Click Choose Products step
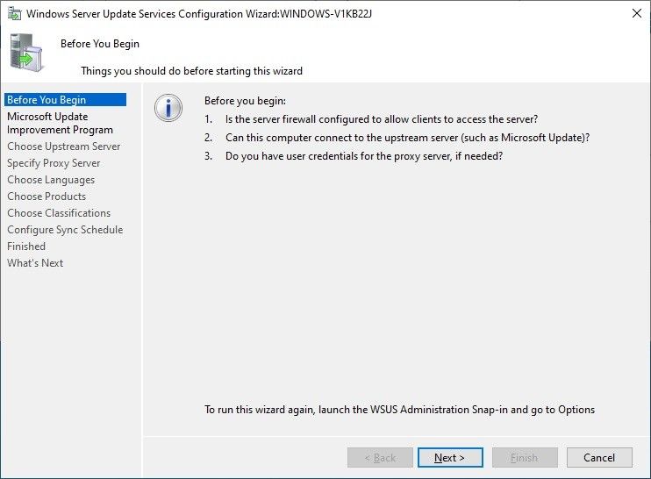This screenshot has width=651, height=479. click(x=46, y=197)
